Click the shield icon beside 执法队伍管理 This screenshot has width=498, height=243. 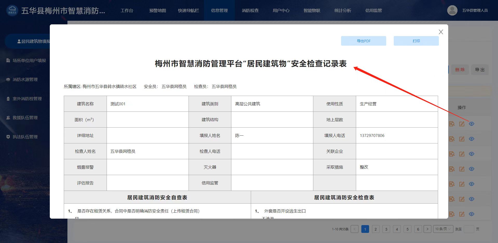[x=8, y=137]
